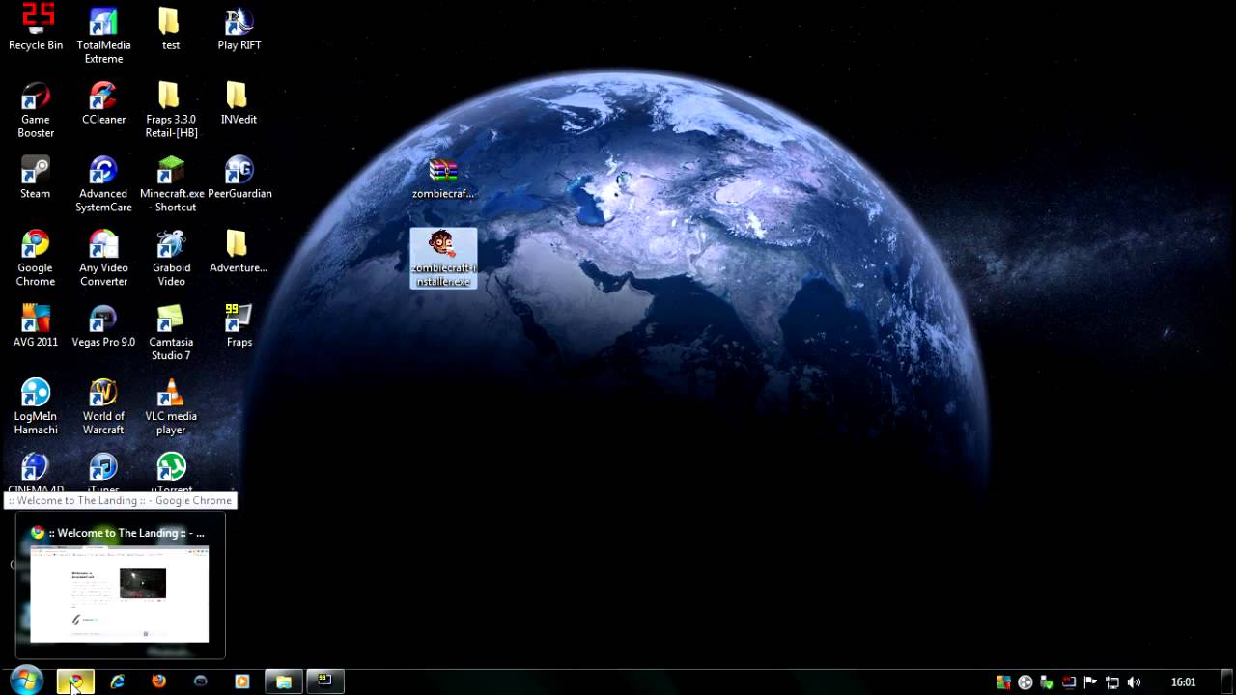
Task: Click Safely Remove Hardware tray icon
Action: click(x=1047, y=682)
